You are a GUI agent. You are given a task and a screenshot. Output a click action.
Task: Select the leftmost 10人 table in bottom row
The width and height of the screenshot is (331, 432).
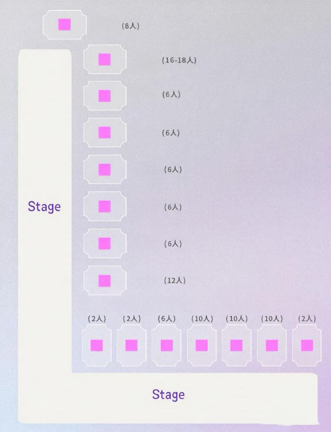click(x=202, y=345)
